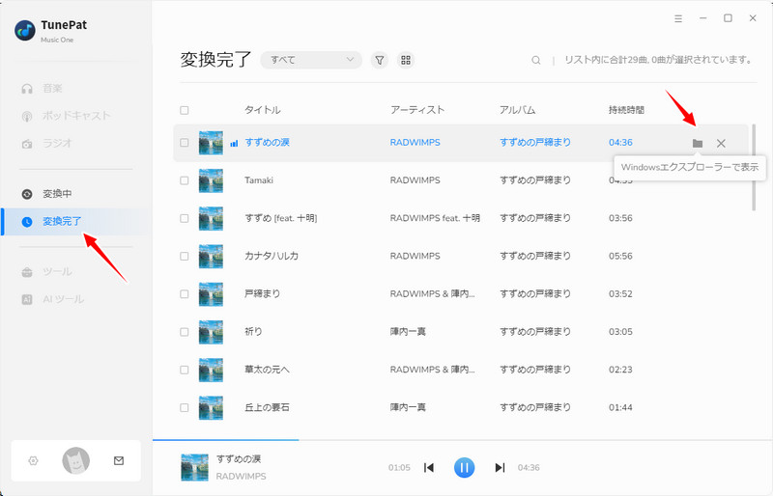Sort by アーティスト column header
The width and height of the screenshot is (773, 496).
(x=417, y=110)
